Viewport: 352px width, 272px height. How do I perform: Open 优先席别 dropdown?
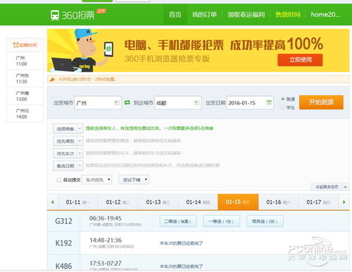(x=68, y=141)
